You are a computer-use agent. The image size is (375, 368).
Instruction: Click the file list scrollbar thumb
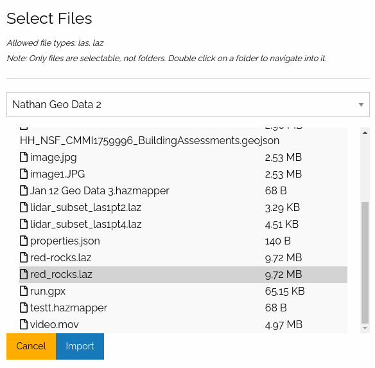pos(365,262)
